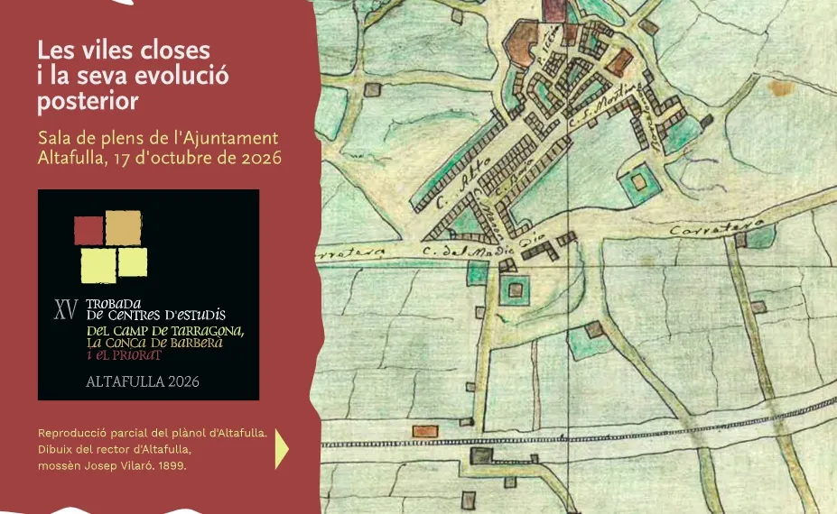Screen dimensions: 837x514
Task: Click the small pale yellow logo square
Action: (x=133, y=262)
